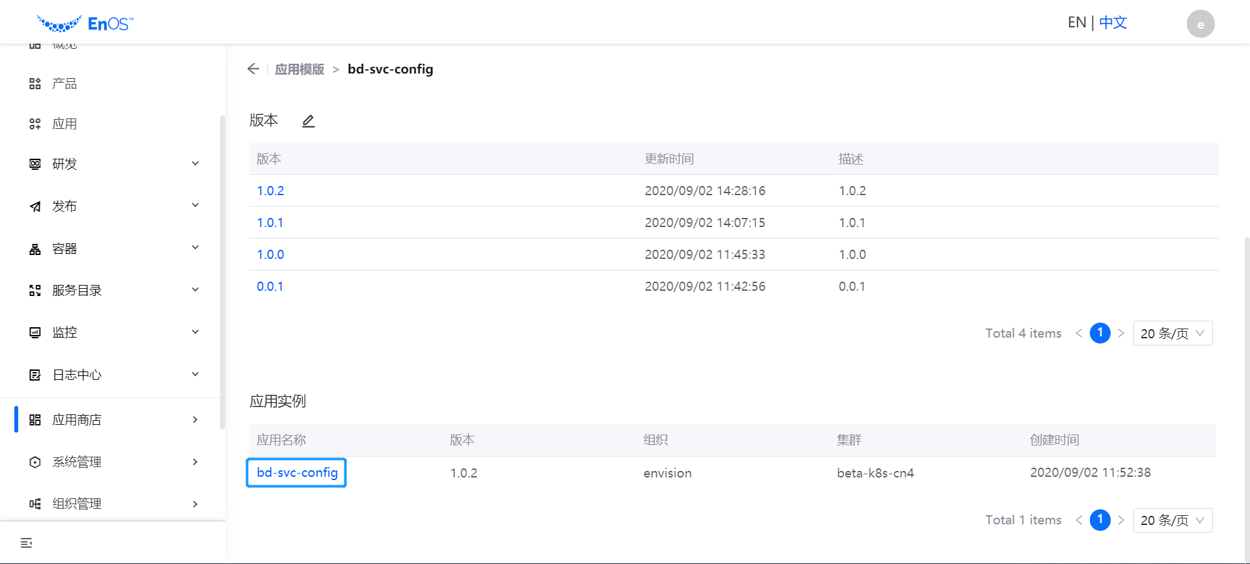The height and width of the screenshot is (564, 1250).
Task: Open the 组织管理 submenu arrow
Action: point(195,504)
